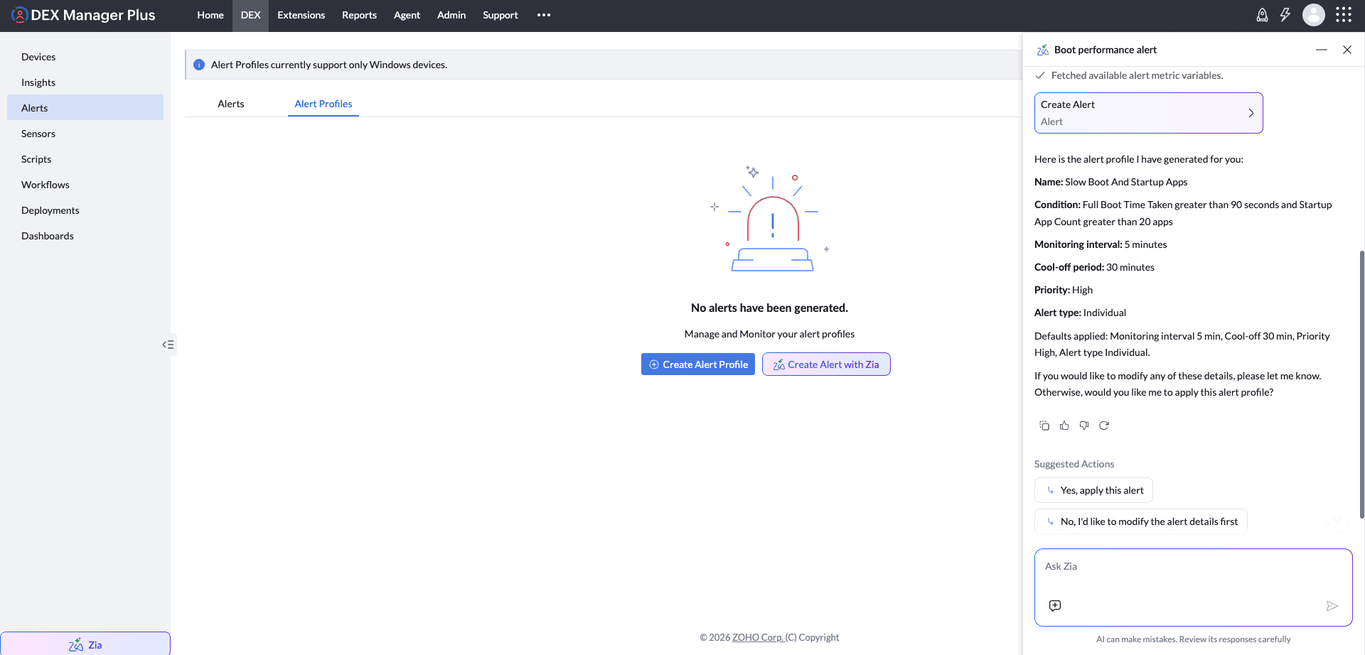Viewport: 1365px width, 655px height.
Task: Give thumbs up to Zia's response
Action: pyautogui.click(x=1064, y=426)
